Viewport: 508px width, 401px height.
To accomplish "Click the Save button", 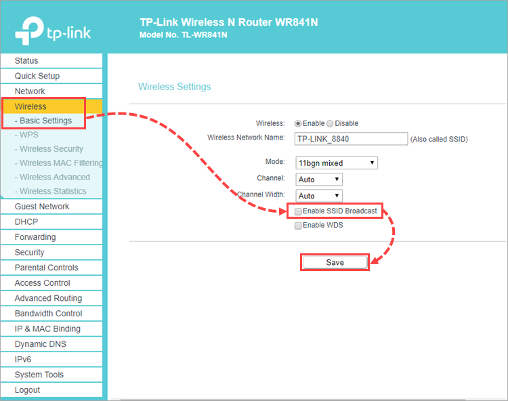I will point(335,262).
